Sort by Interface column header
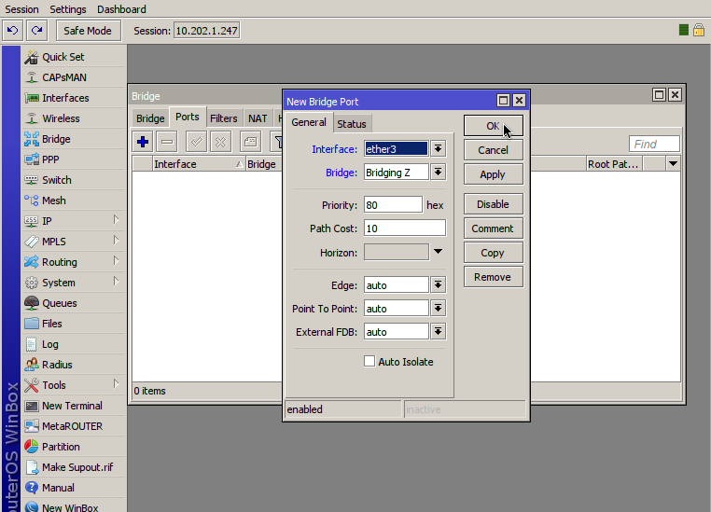 pyautogui.click(x=199, y=163)
